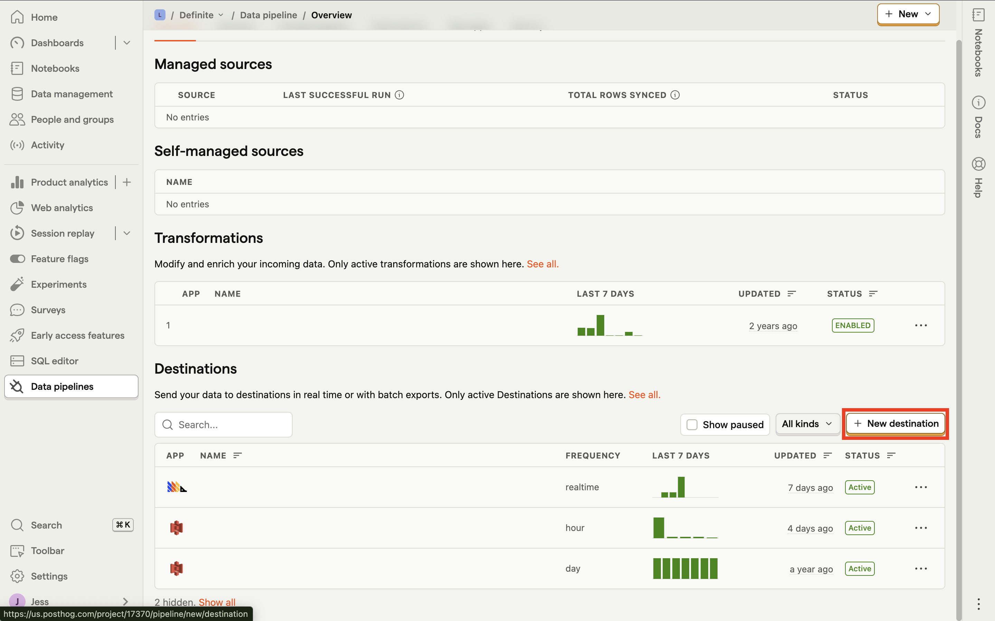
Task: Go to People and groups
Action: (x=72, y=119)
